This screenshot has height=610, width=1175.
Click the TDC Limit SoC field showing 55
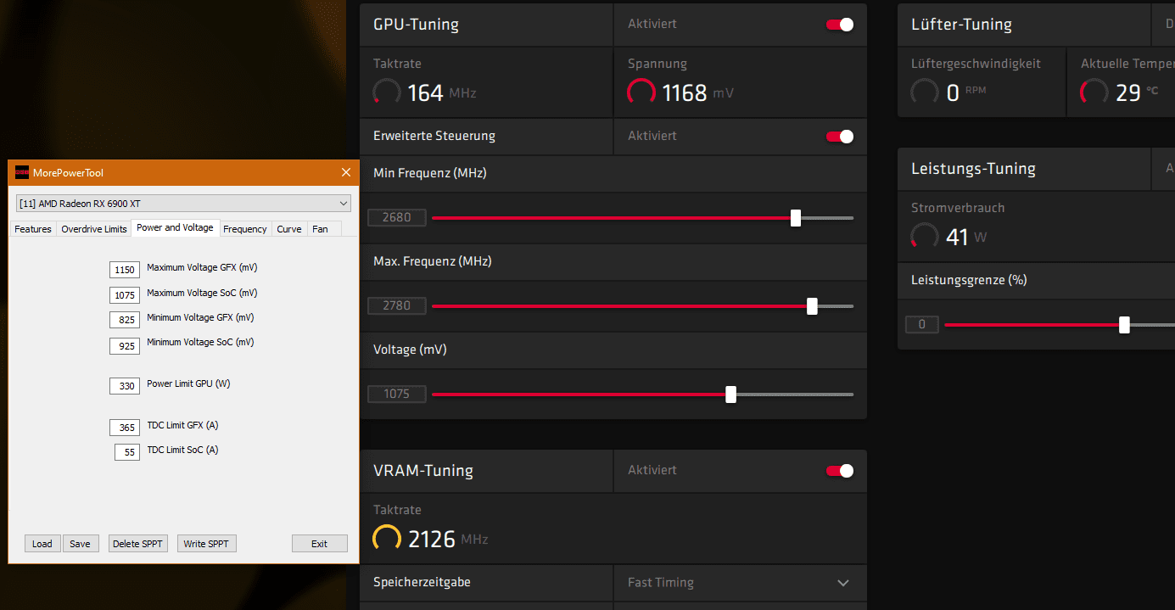[127, 452]
